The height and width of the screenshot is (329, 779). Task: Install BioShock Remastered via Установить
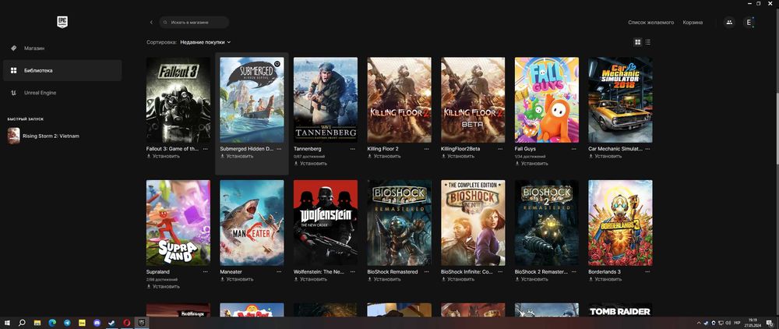point(384,279)
